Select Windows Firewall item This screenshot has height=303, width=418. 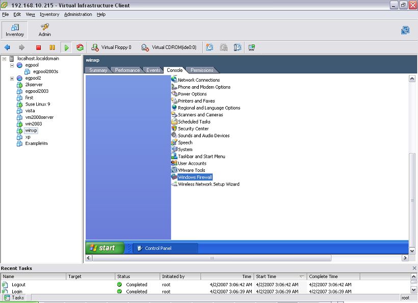coord(192,177)
